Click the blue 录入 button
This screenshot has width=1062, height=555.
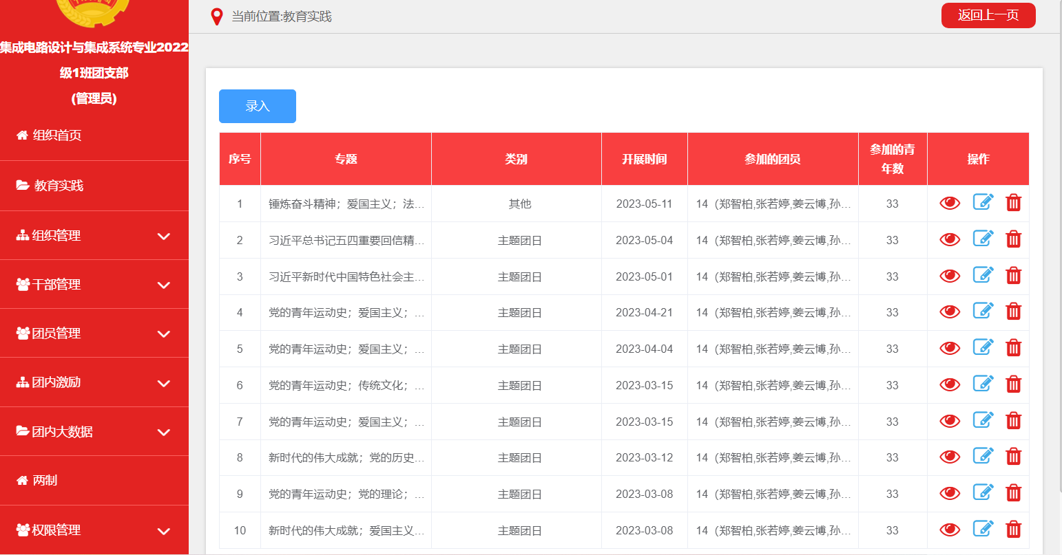tap(258, 107)
